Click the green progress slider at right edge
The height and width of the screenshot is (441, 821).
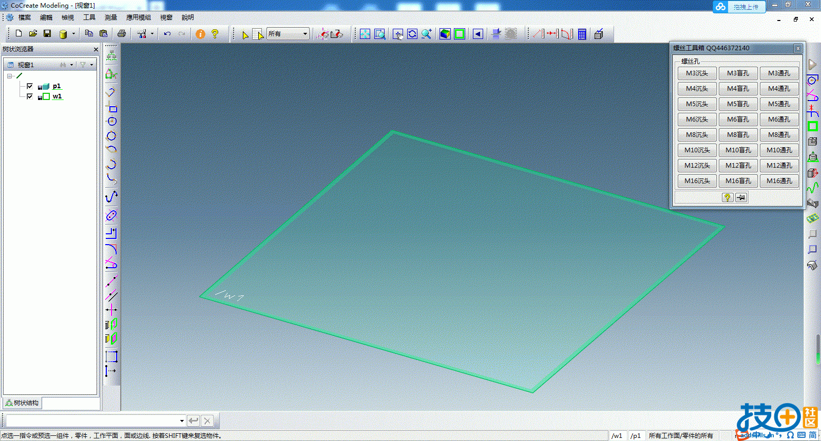[818, 349]
